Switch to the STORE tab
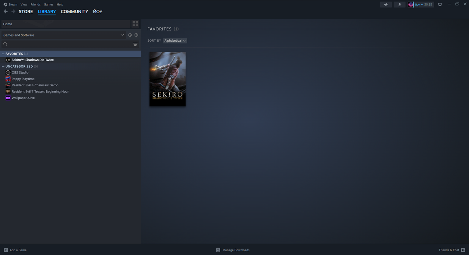 click(x=26, y=11)
